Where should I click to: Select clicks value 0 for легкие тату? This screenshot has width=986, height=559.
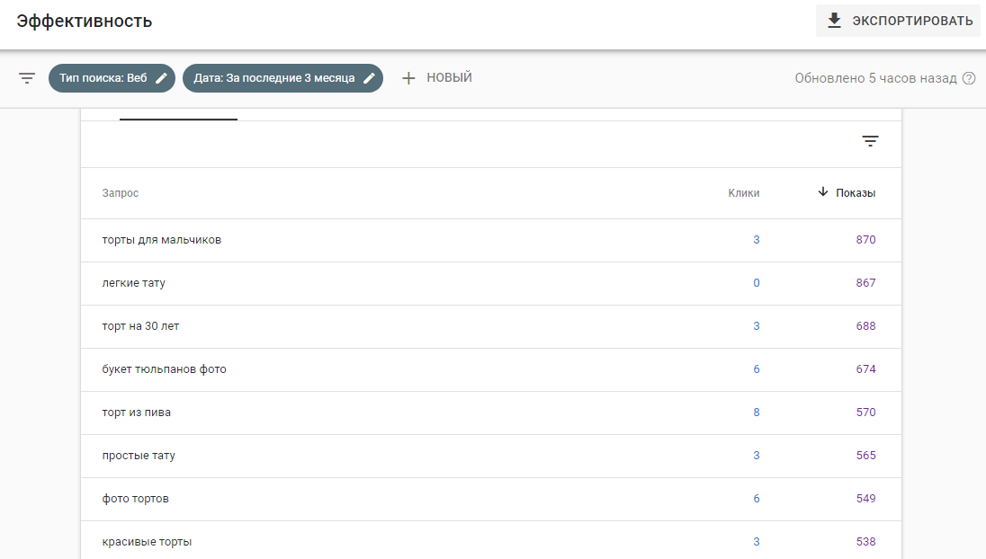[757, 283]
